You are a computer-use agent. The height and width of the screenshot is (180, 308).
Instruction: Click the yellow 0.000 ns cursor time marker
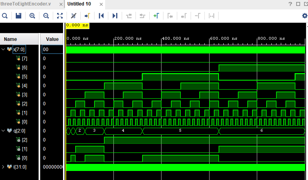[77, 25]
